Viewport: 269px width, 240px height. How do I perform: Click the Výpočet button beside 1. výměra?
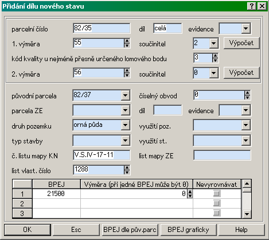click(x=241, y=43)
